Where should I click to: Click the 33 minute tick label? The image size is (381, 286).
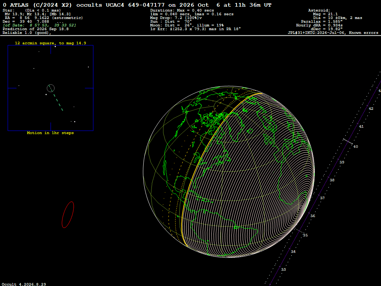283,270
